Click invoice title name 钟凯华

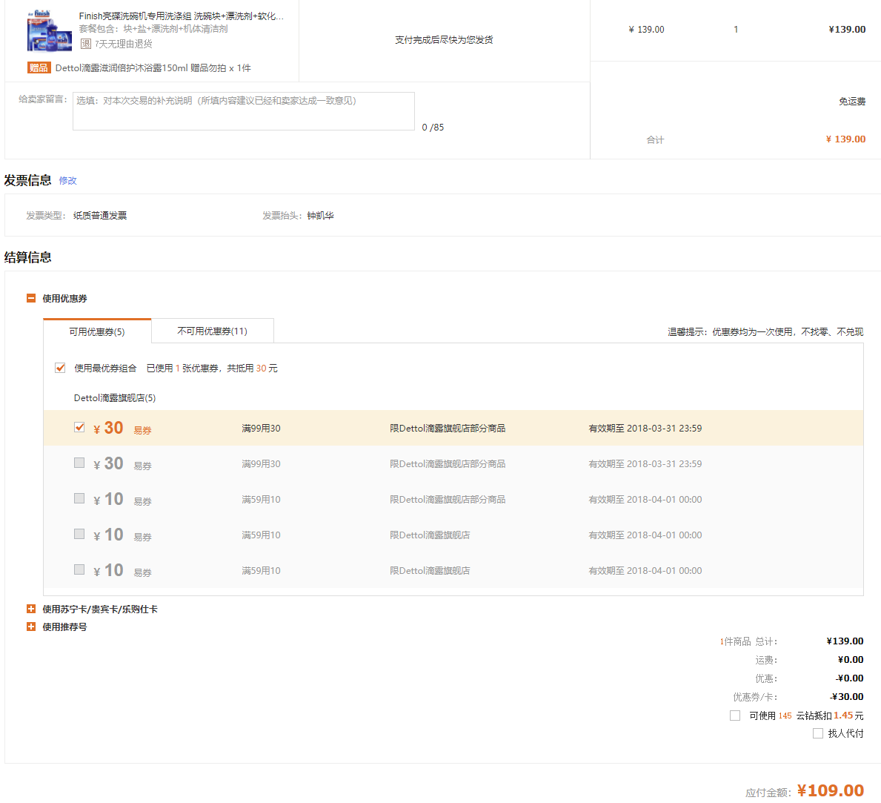(320, 216)
